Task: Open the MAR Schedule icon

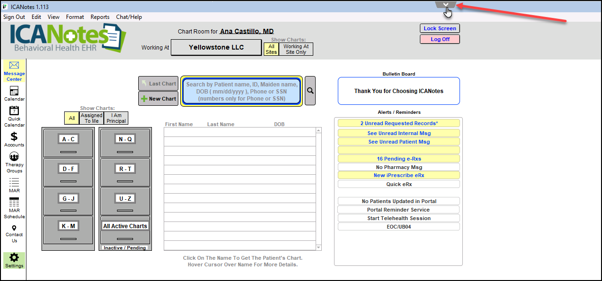Action: pos(14,202)
